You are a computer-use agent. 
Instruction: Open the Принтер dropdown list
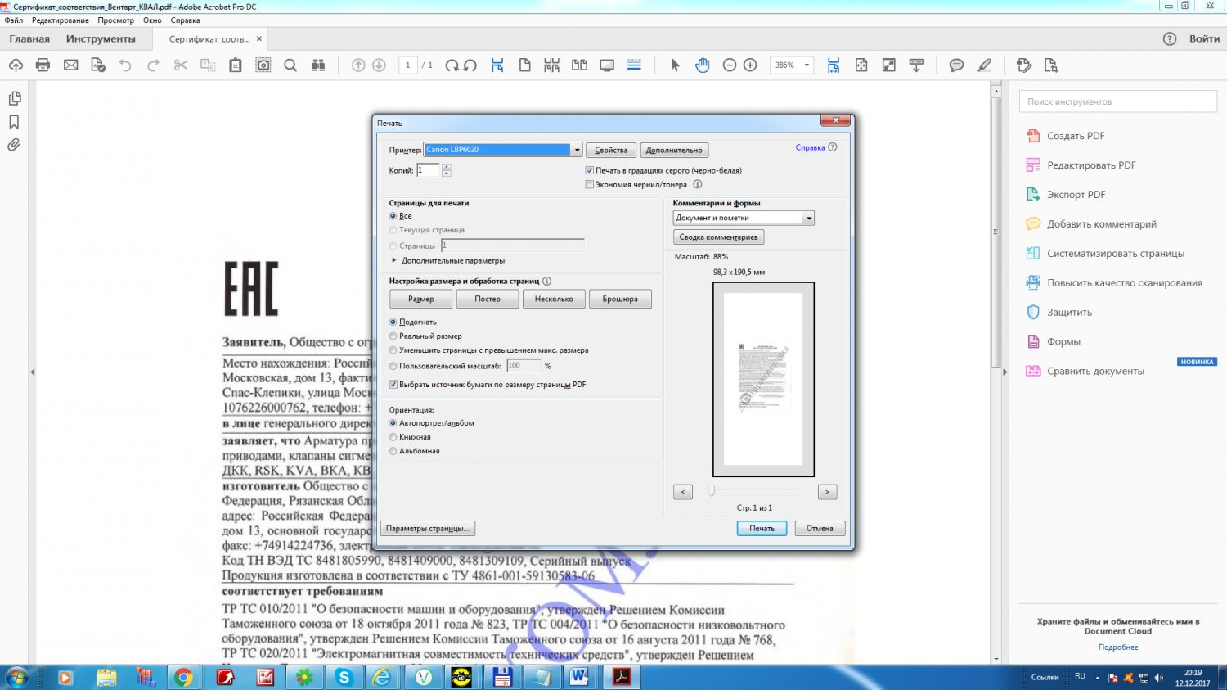577,150
